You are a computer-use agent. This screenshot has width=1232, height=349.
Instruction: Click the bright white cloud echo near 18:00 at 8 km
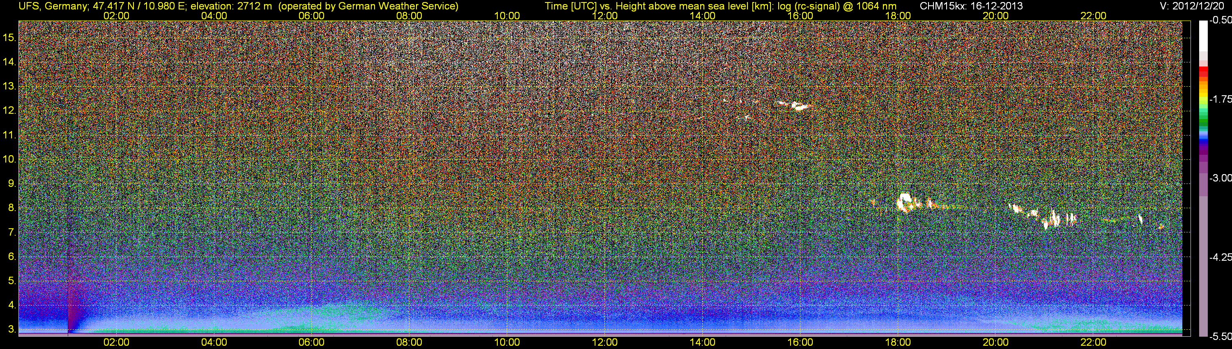point(905,203)
